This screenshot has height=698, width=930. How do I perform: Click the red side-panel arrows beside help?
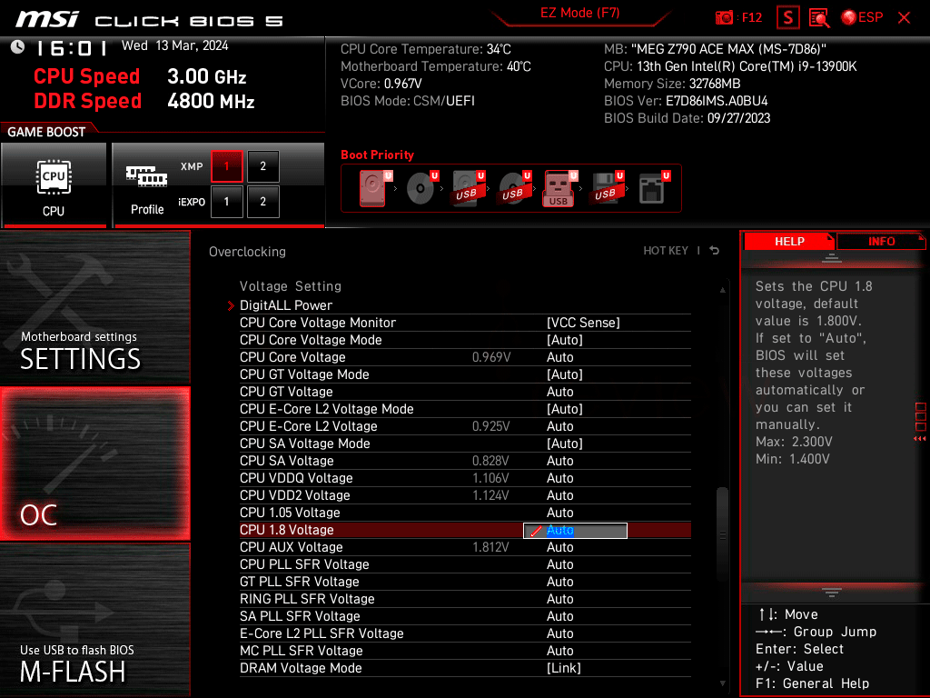tap(920, 439)
